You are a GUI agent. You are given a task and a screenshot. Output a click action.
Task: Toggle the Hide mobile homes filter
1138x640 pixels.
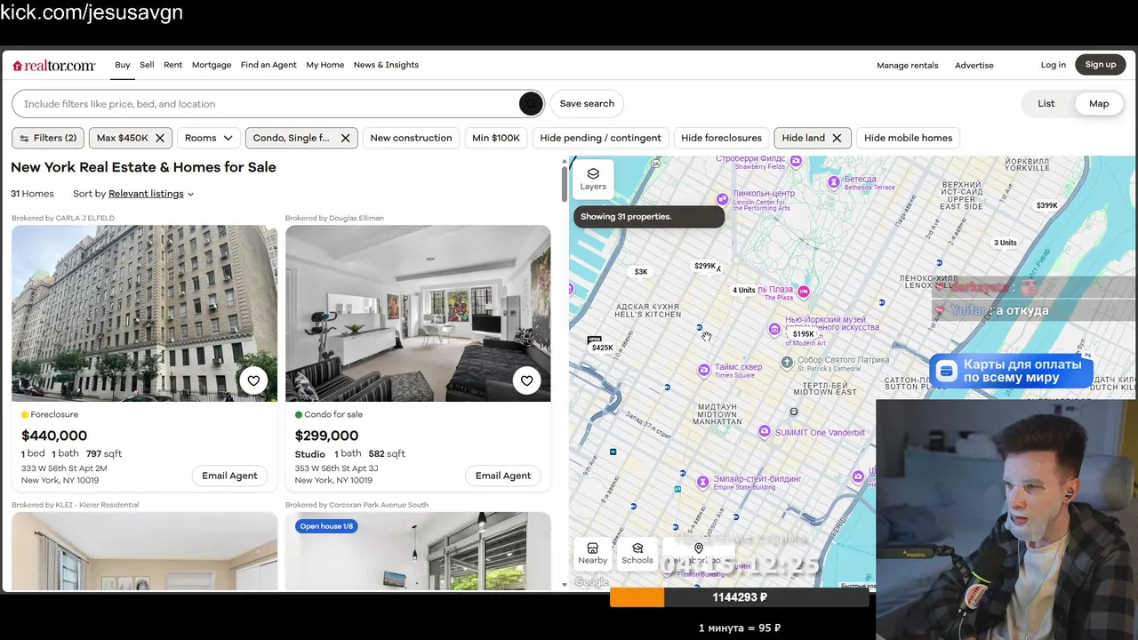pyautogui.click(x=908, y=138)
